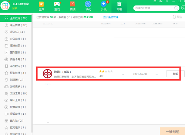
Task: Click 卸载 button for 融易汇
Action: point(175,74)
